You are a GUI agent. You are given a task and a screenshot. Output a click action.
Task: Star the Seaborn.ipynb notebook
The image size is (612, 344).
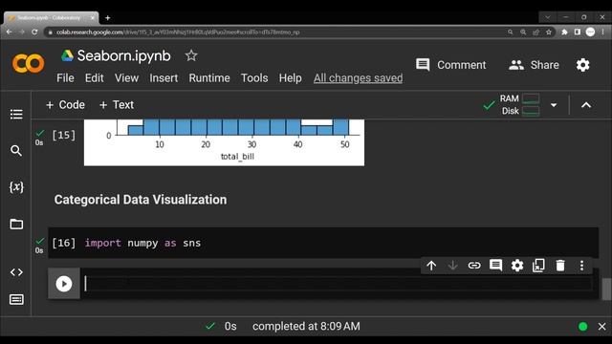[191, 55]
